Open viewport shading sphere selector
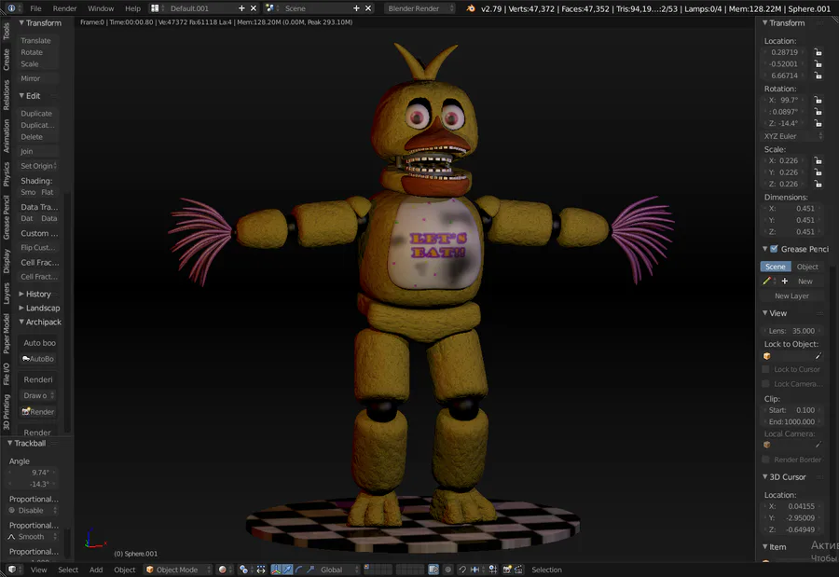The height and width of the screenshot is (577, 839). [x=223, y=570]
